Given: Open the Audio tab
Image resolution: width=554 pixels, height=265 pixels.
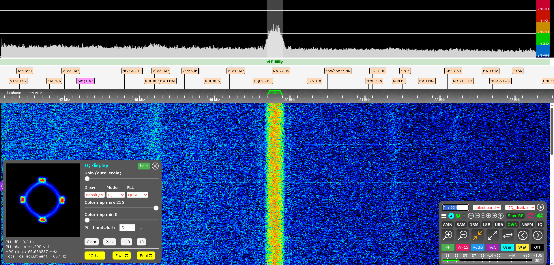Looking at the screenshot, I should pyautogui.click(x=478, y=247).
